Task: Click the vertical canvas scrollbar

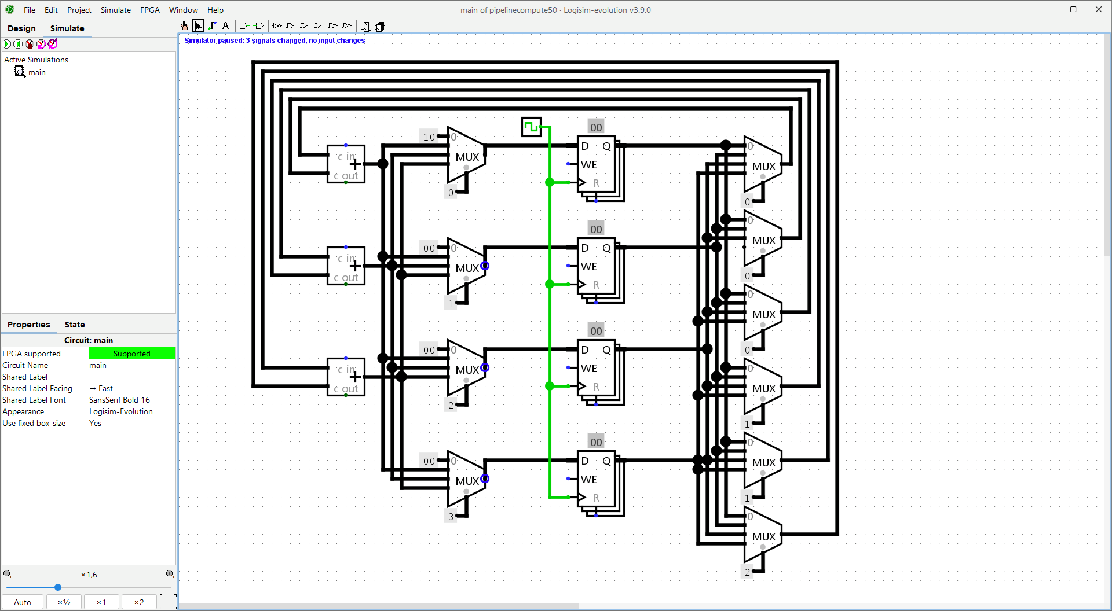Action: [x=1107, y=145]
